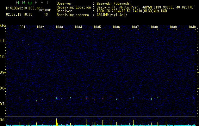Click the meteor count value 19

coord(46,14)
